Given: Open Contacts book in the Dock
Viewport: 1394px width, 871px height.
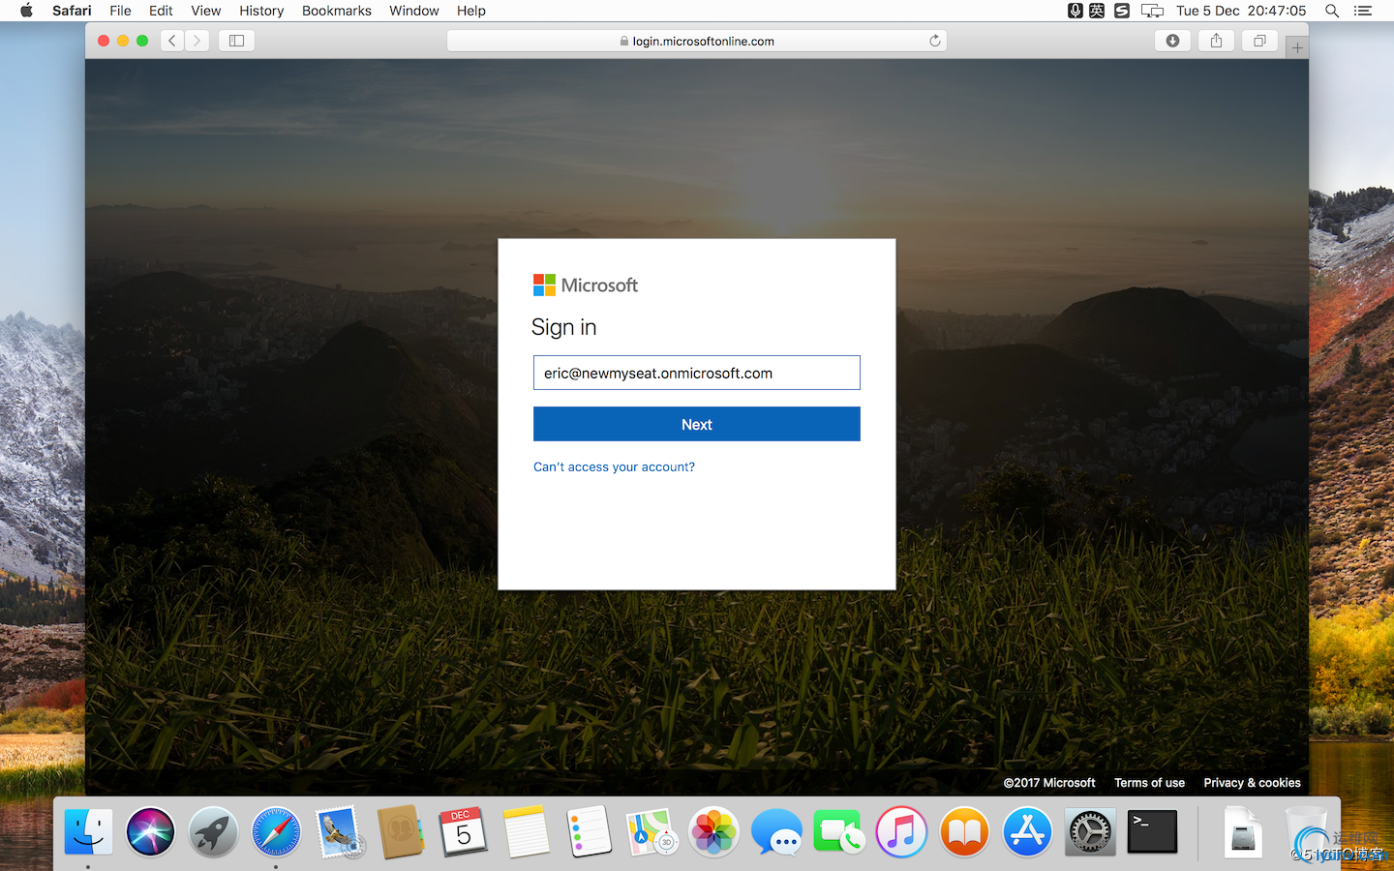Looking at the screenshot, I should (401, 832).
